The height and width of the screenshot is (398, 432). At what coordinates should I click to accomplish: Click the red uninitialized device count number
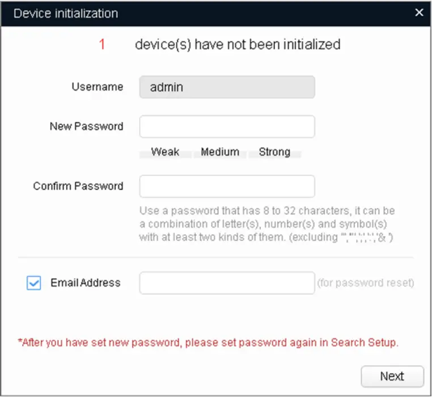coord(102,44)
